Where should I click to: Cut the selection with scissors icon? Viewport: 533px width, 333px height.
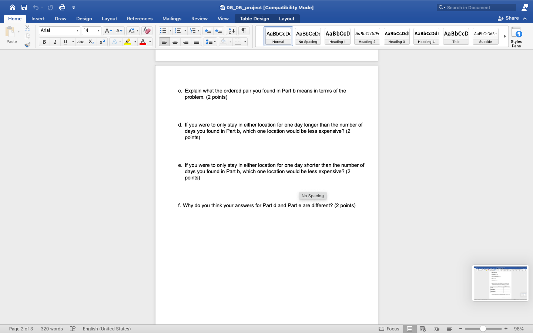pos(27,28)
